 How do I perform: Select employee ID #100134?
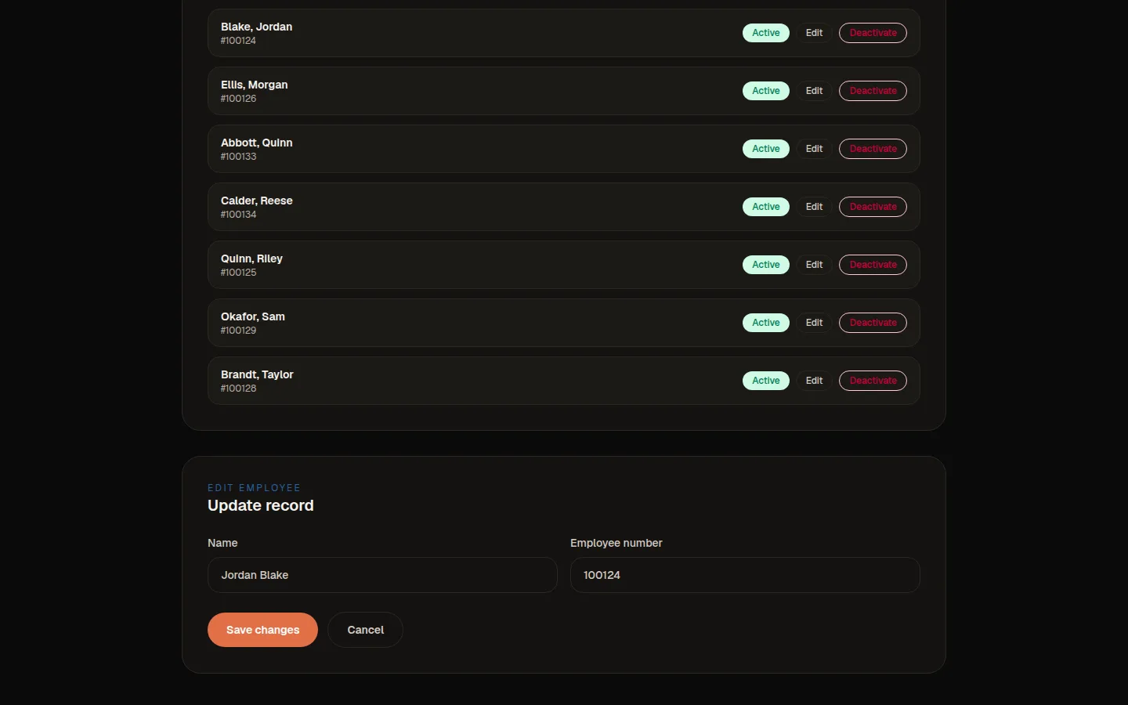tap(238, 215)
